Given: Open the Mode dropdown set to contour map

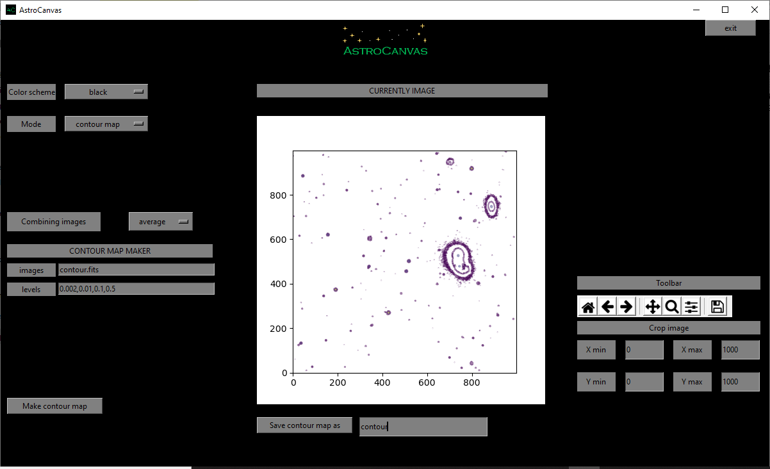Looking at the screenshot, I should click(106, 124).
